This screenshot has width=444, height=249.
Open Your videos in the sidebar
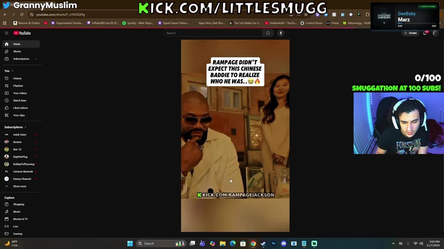click(21, 93)
